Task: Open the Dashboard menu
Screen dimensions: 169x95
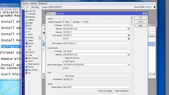Action: (43, 3)
